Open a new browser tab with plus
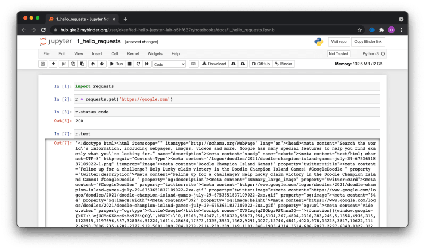 pos(125,19)
